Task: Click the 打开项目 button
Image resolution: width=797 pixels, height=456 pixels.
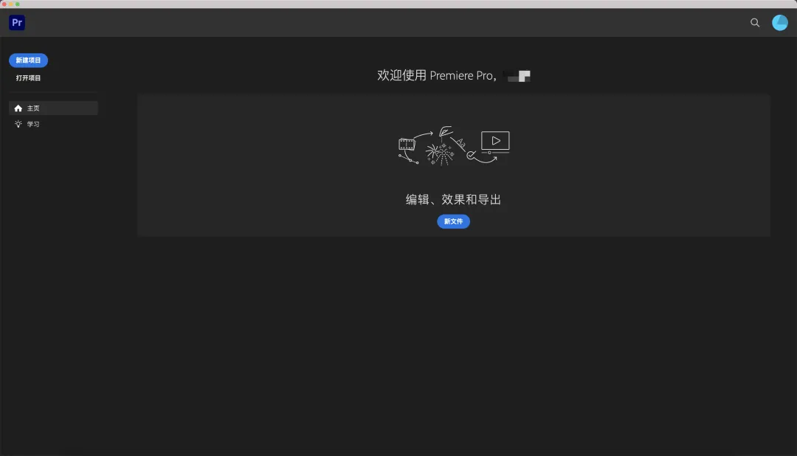Action: pyautogui.click(x=29, y=77)
